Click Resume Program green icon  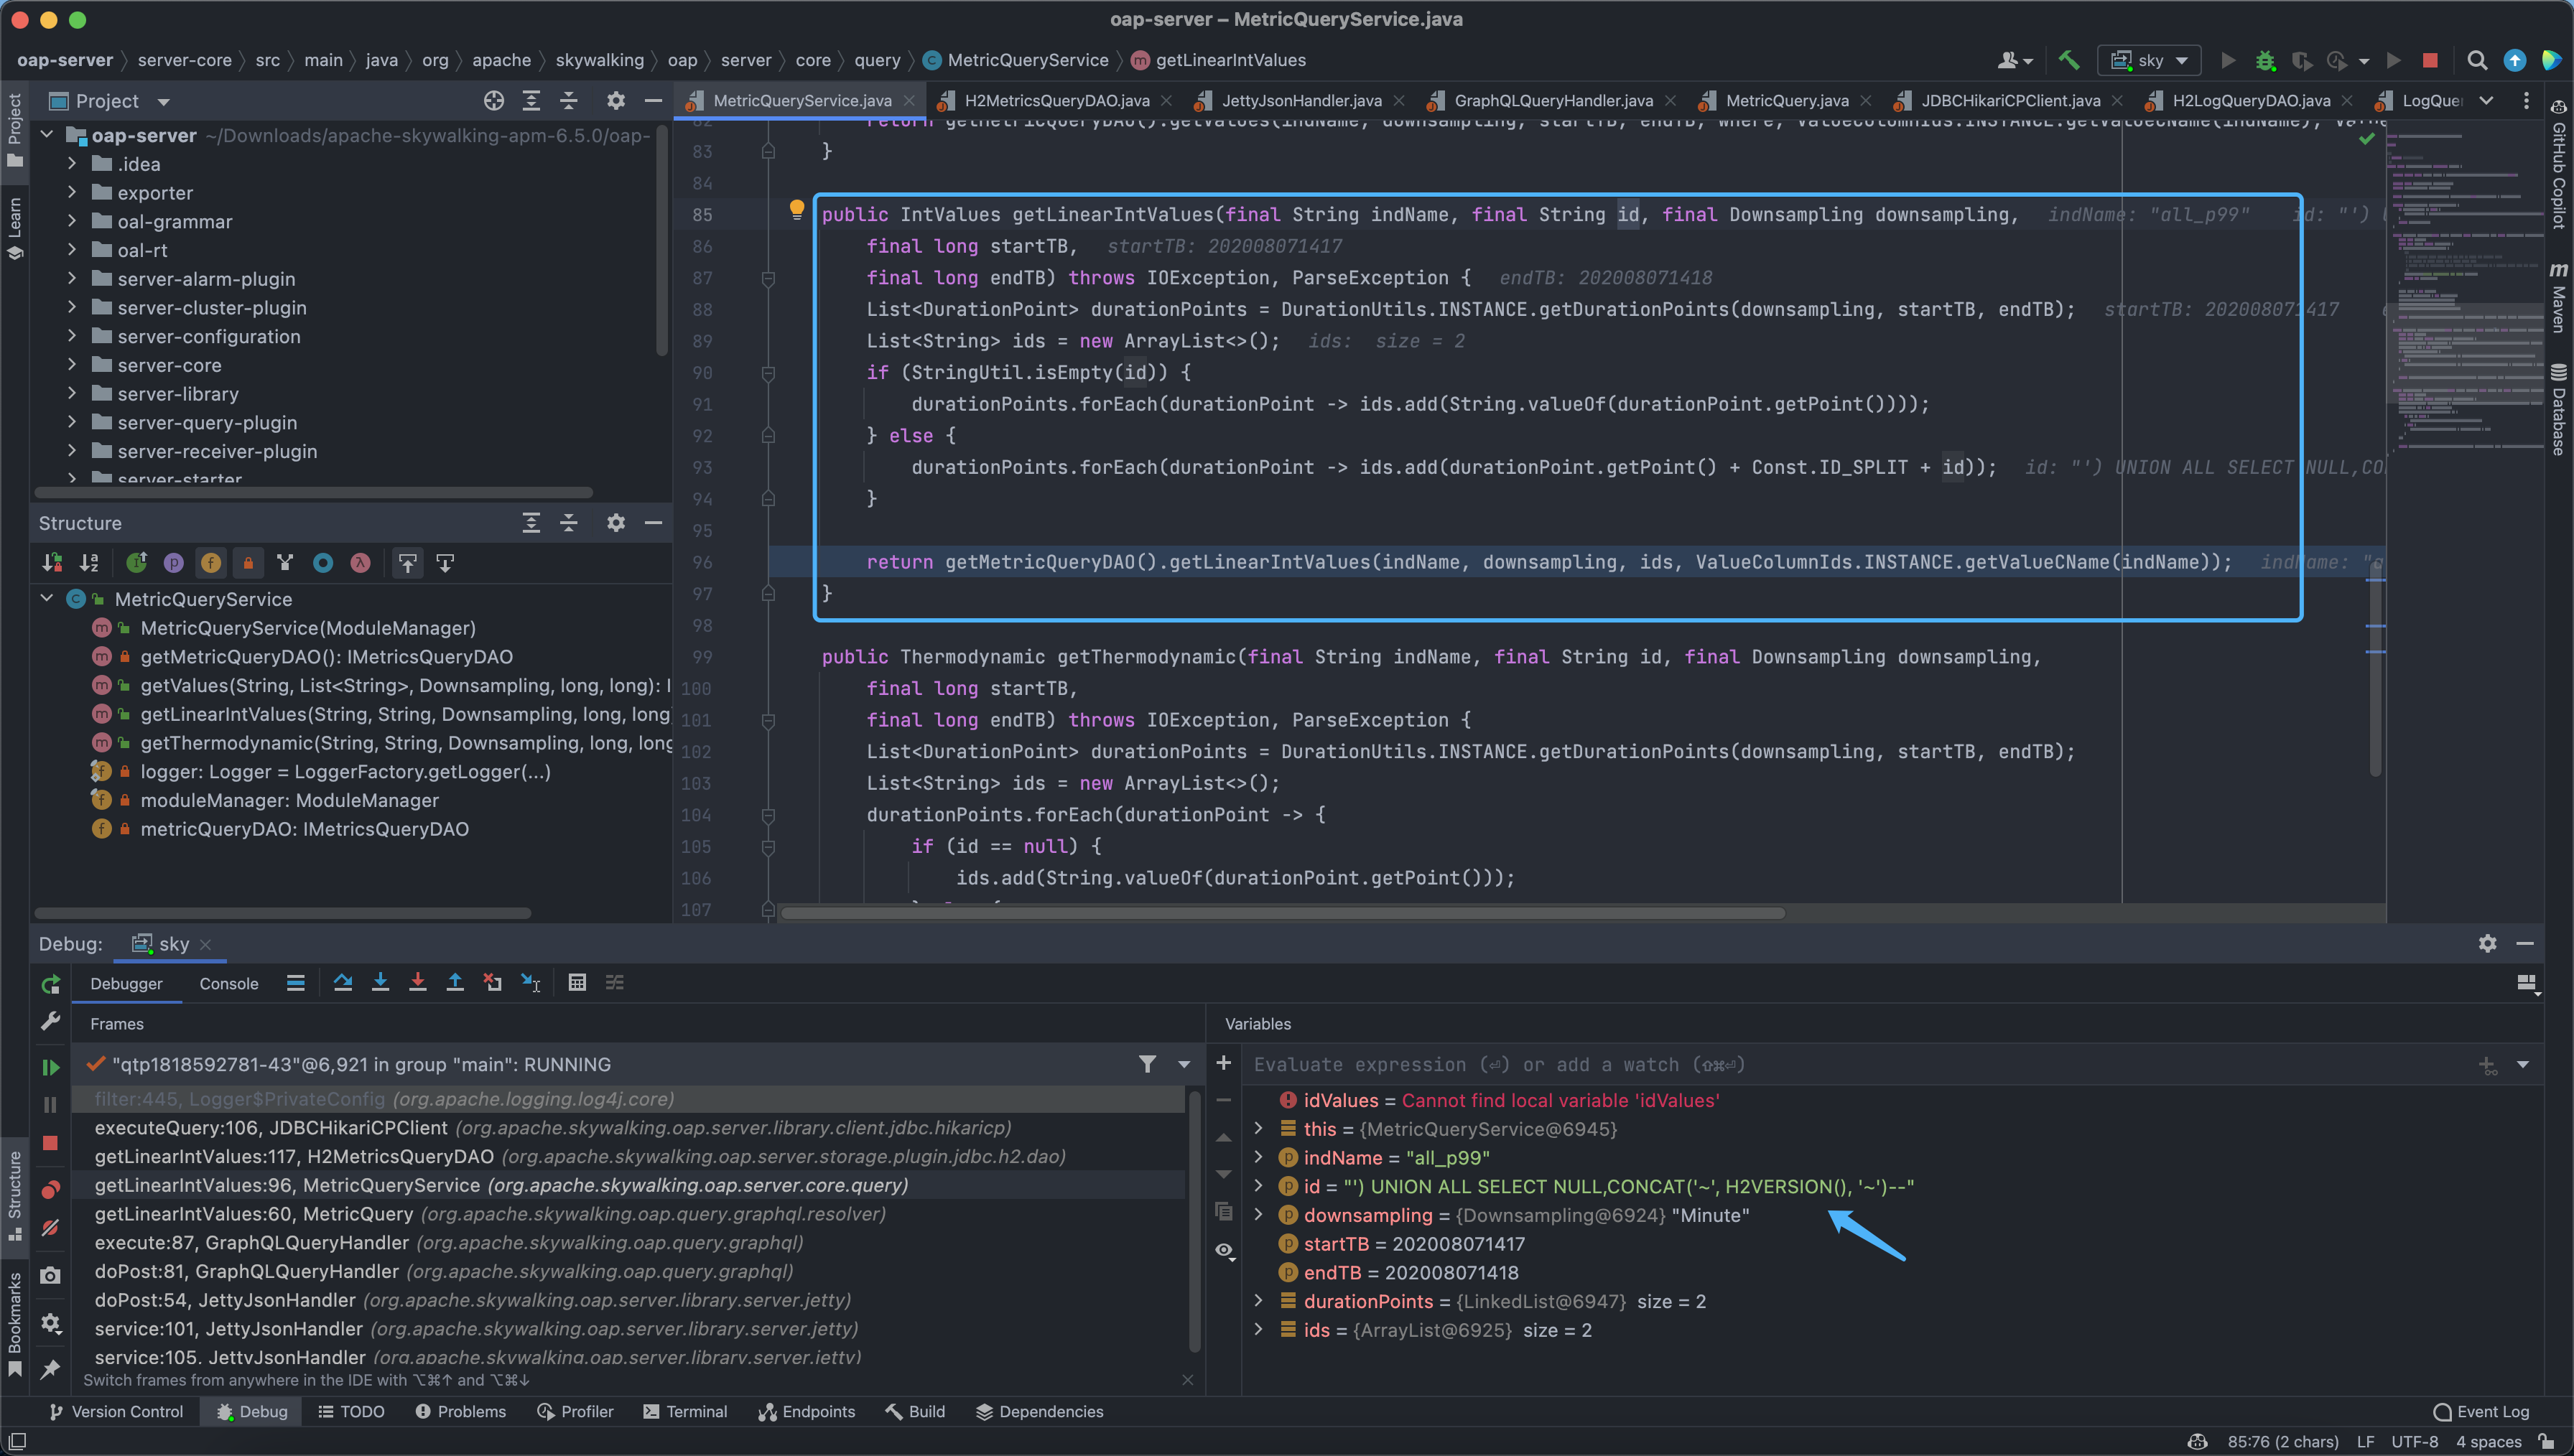pyautogui.click(x=50, y=1068)
